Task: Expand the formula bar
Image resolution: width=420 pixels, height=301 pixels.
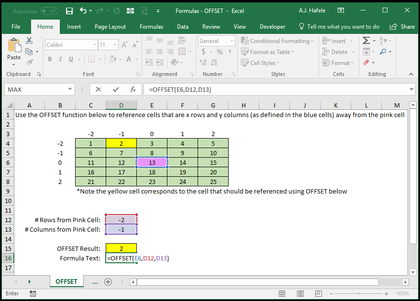Action: [x=412, y=89]
